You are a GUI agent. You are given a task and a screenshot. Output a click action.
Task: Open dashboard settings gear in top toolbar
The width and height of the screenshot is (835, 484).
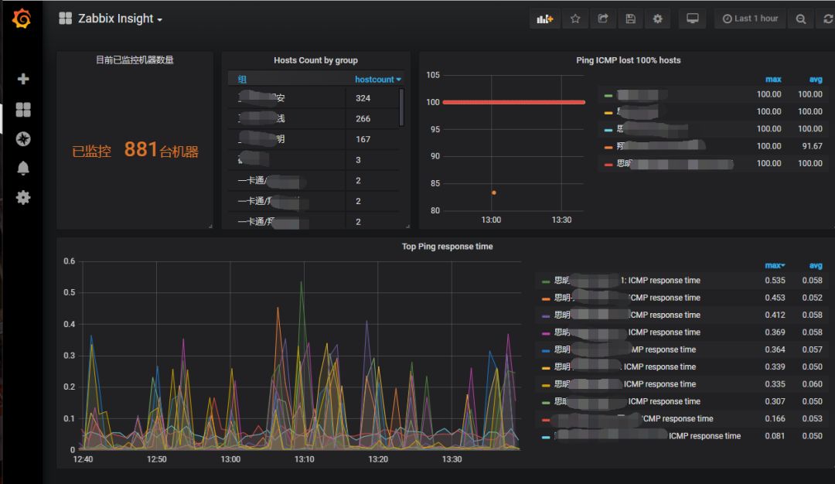(658, 19)
